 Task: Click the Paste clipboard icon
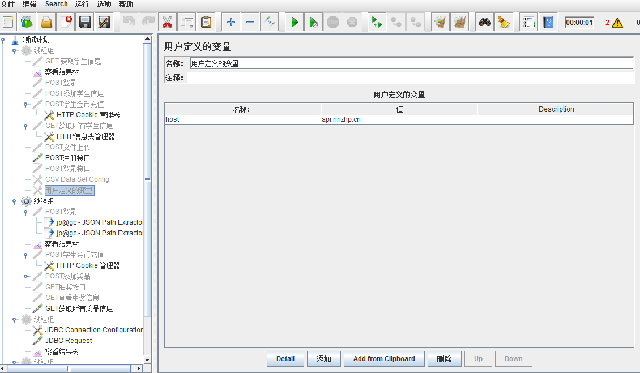point(206,22)
